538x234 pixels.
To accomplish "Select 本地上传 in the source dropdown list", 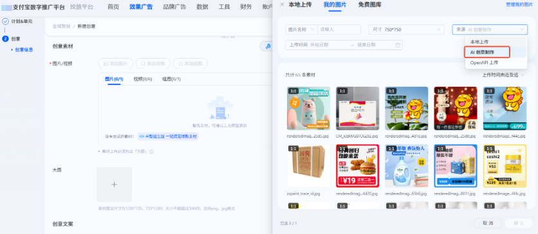I will pos(496,42).
